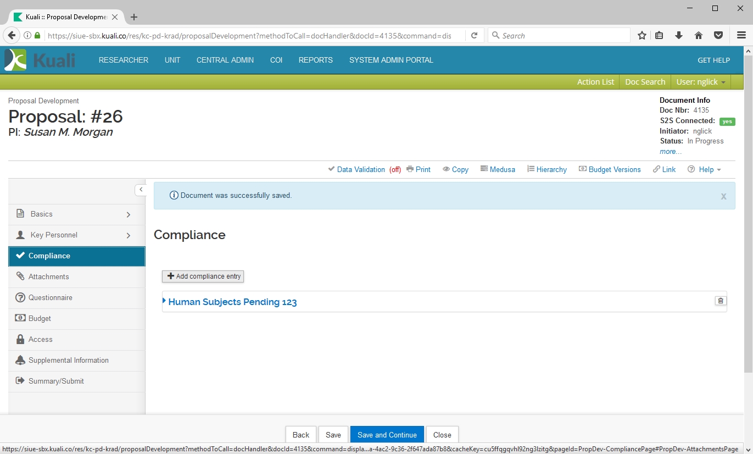Click the browser Search field
Screen dimensions: 753x454
[560, 36]
